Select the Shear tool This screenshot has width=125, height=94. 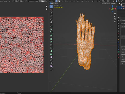click(51, 66)
